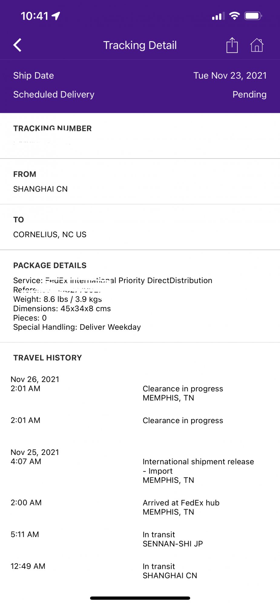Viewport: 280px width, 605px height.
Task: Select the Ship Date value Nov 23
Action: click(230, 76)
